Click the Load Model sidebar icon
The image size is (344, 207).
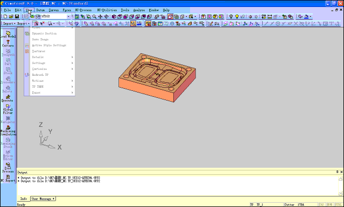tap(8, 34)
